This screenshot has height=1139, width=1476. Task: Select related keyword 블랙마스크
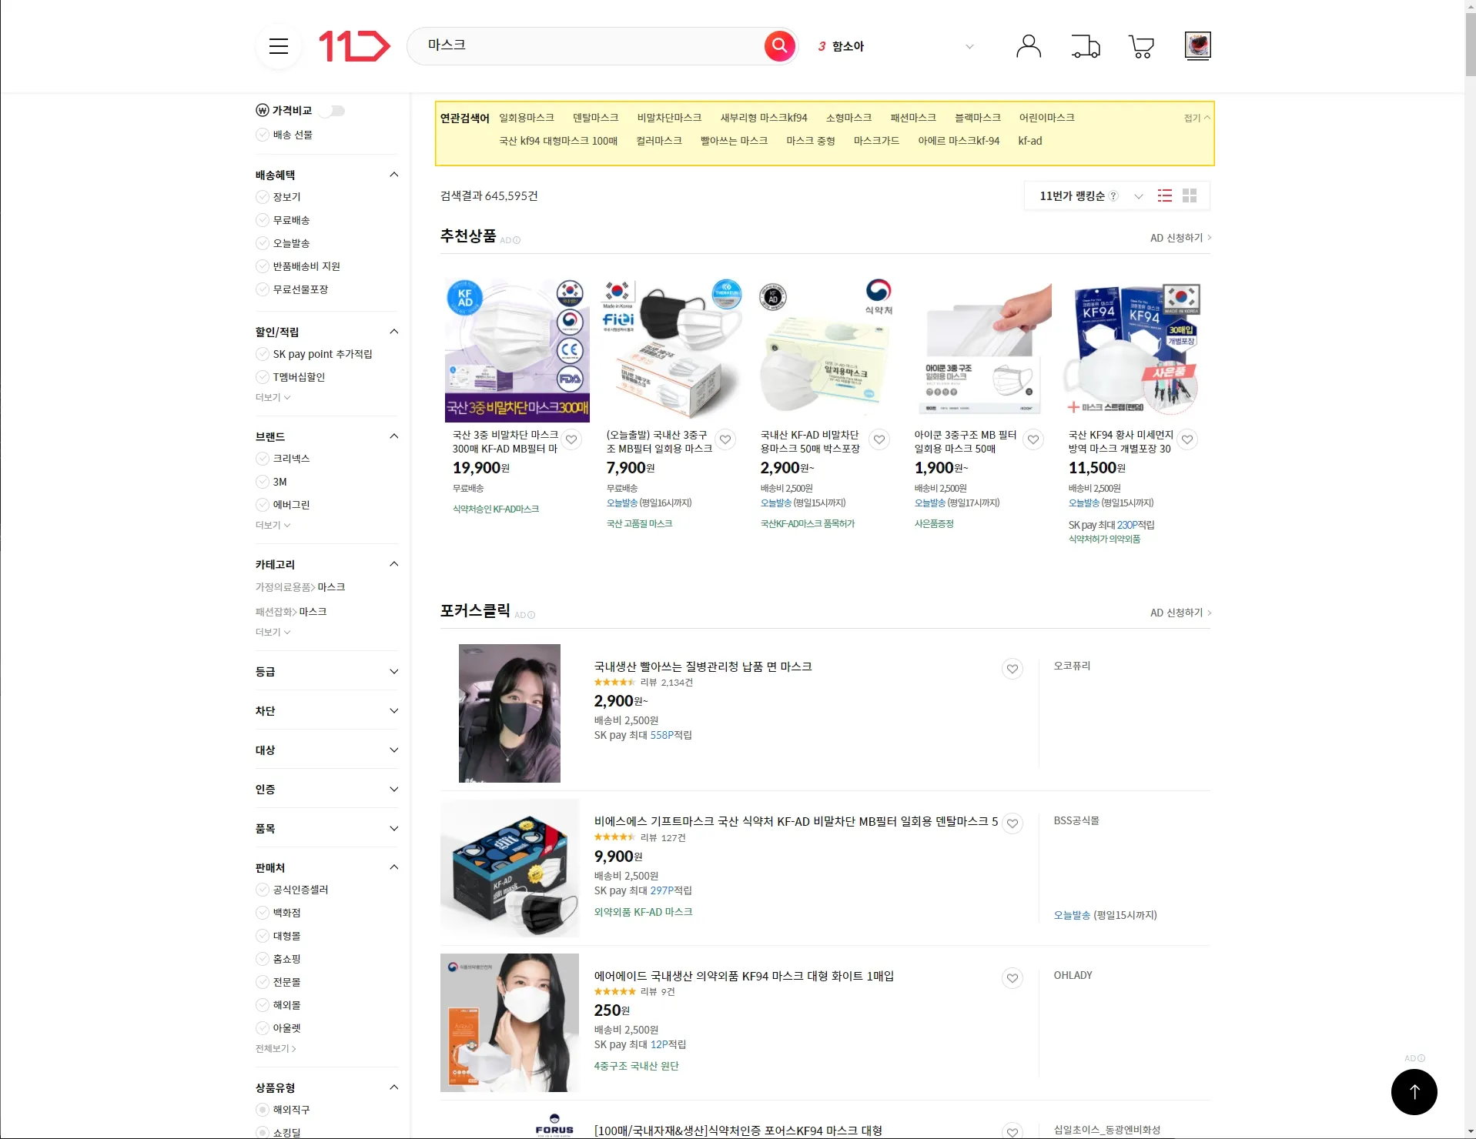(978, 118)
